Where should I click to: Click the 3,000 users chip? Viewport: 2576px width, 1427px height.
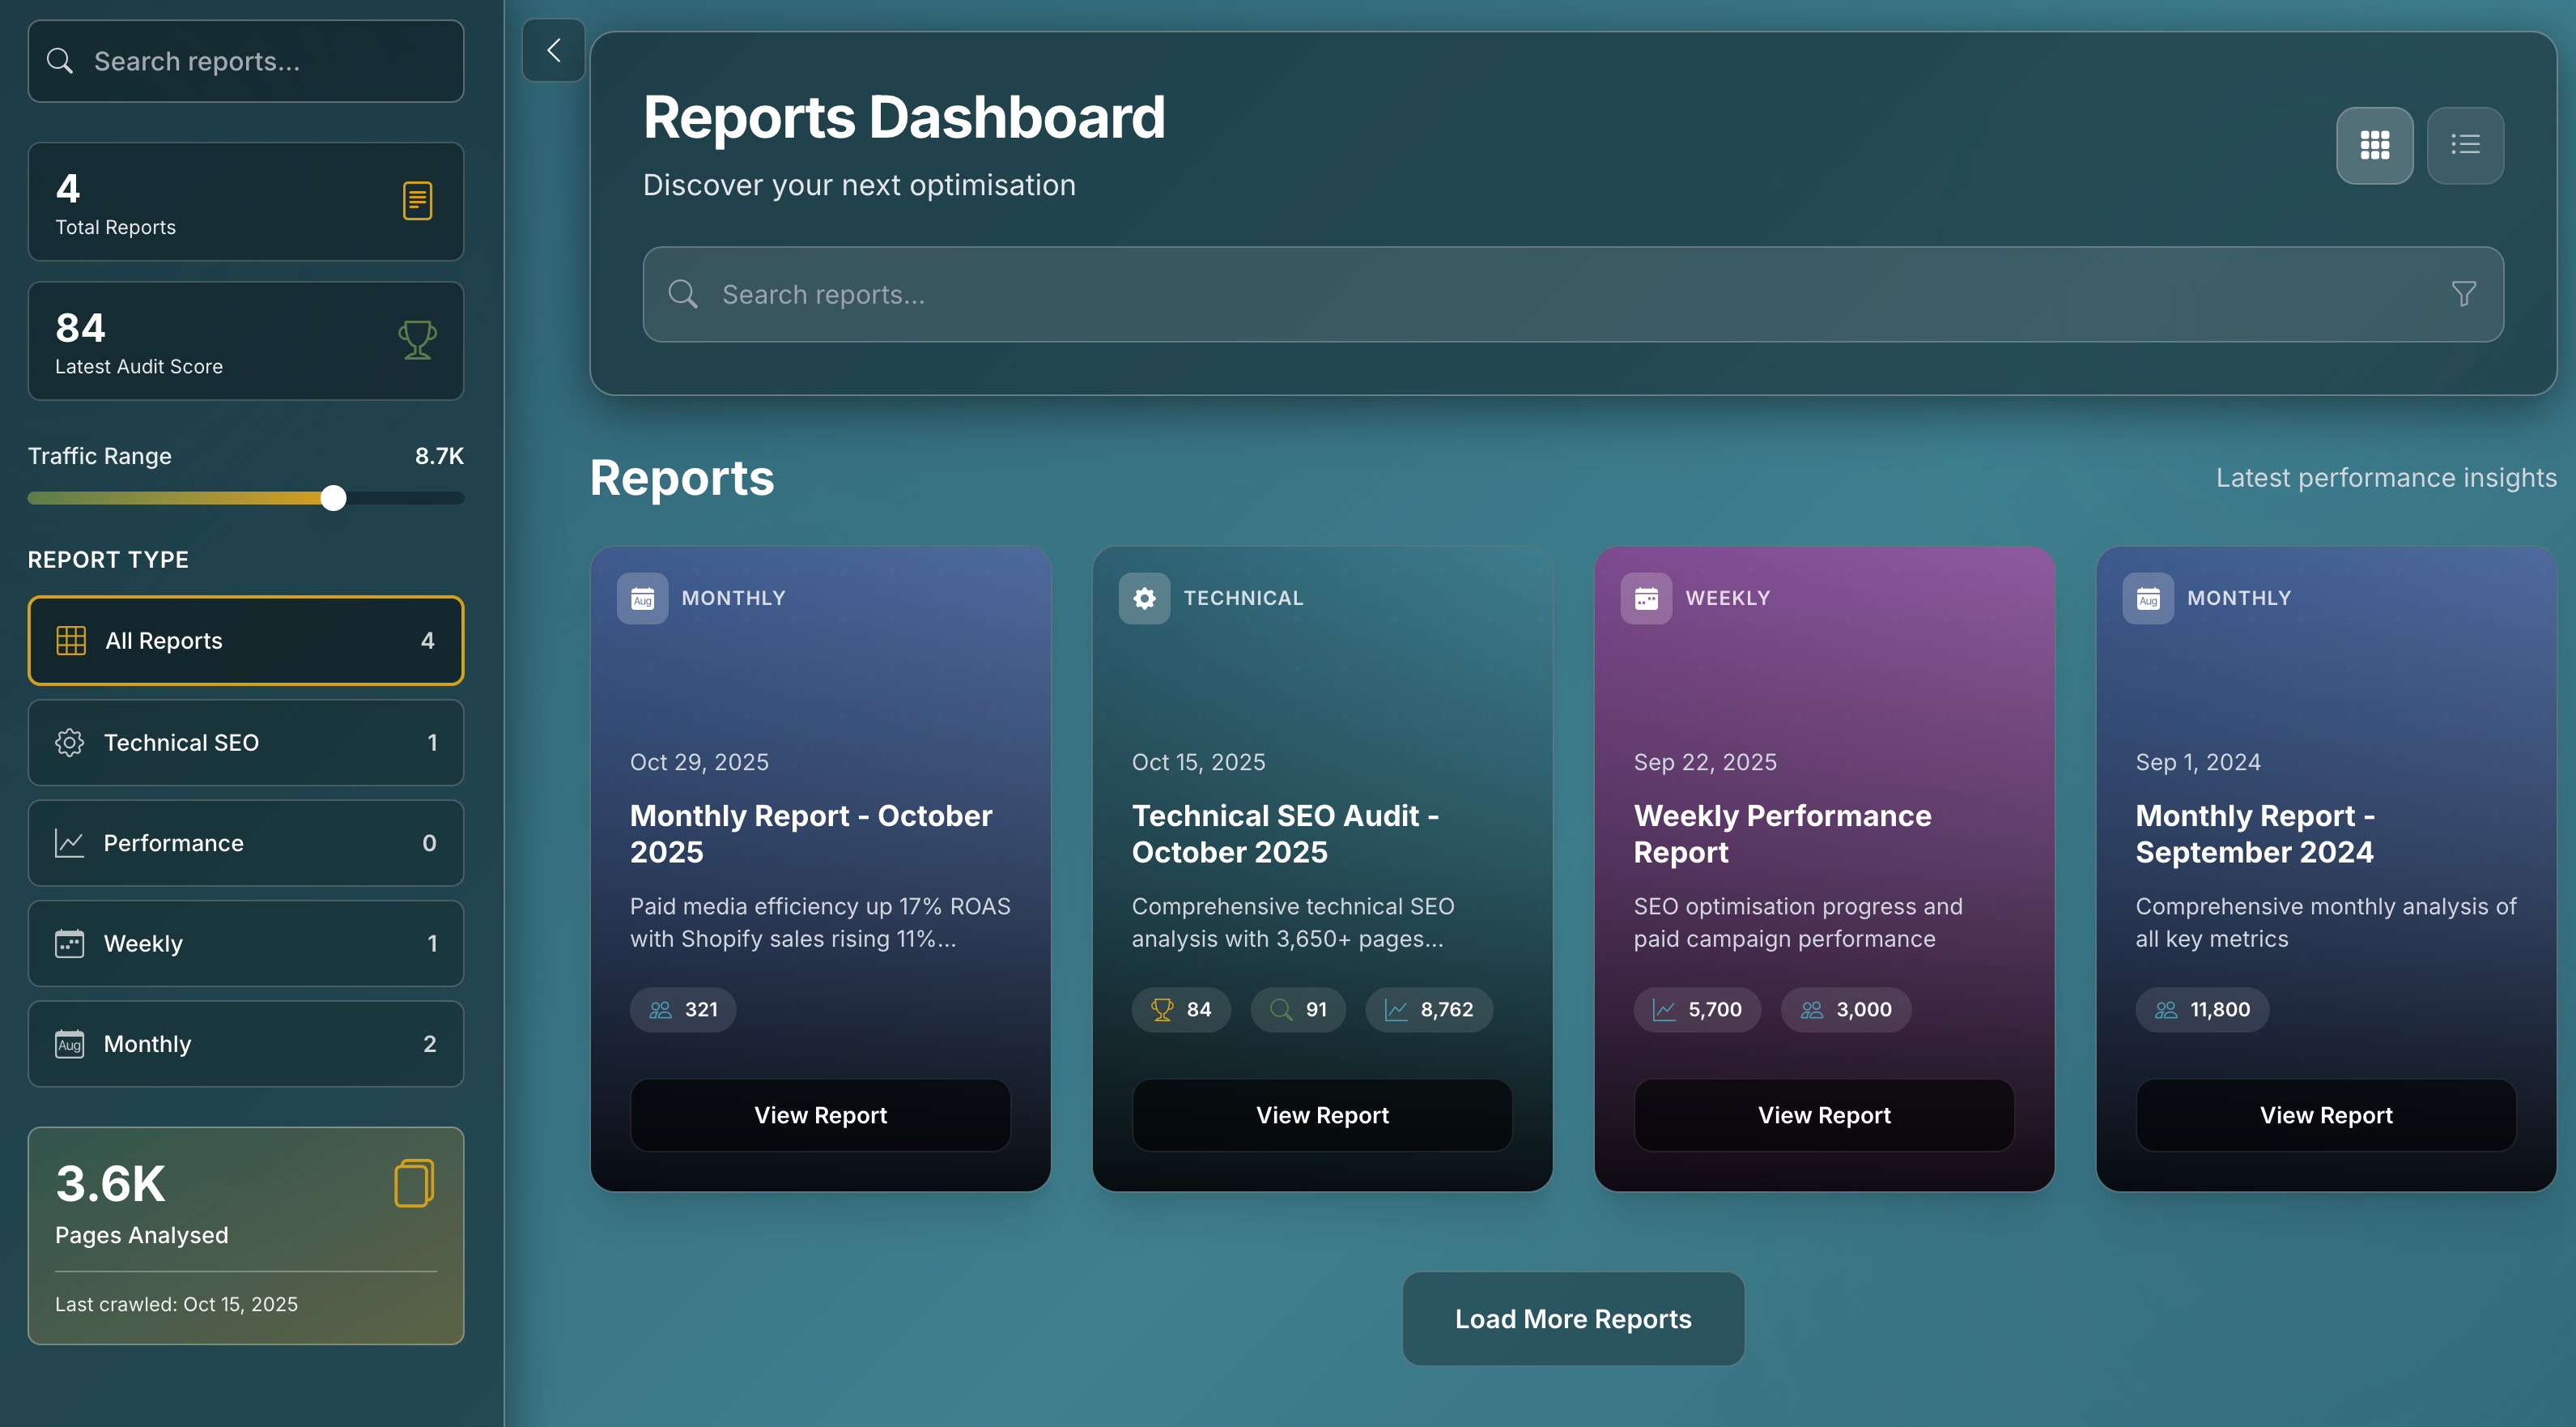tap(1846, 1010)
